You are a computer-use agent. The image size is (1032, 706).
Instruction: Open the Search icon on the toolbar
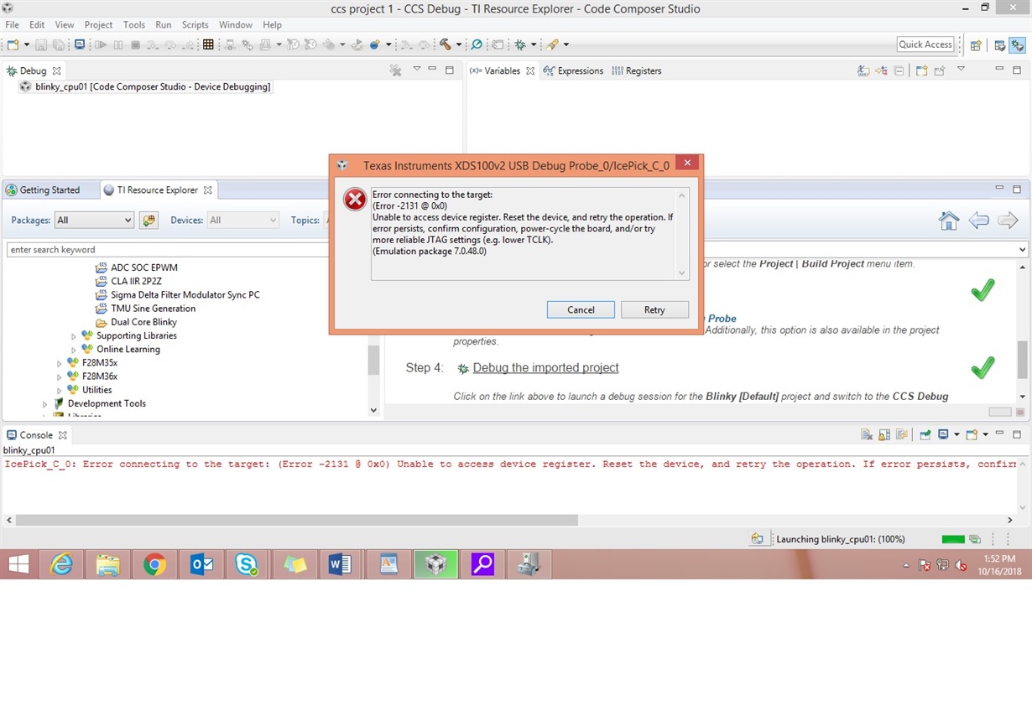[x=477, y=44]
